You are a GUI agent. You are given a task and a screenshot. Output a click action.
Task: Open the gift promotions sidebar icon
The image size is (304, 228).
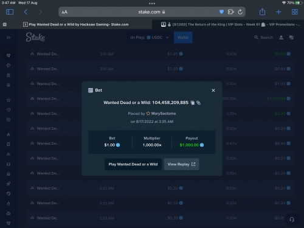[x=9, y=174]
